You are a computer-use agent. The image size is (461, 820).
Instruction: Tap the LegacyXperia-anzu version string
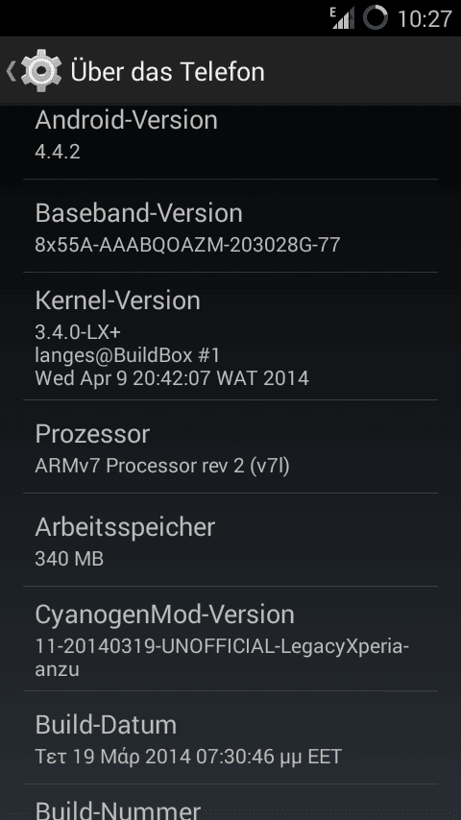coord(222,658)
